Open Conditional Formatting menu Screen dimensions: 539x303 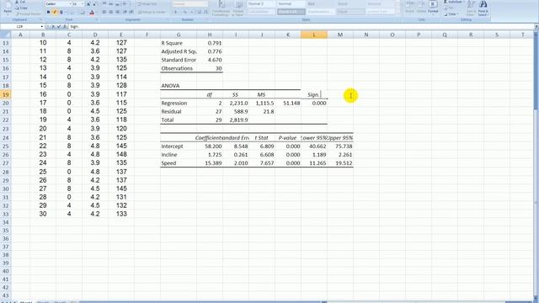pos(221,8)
